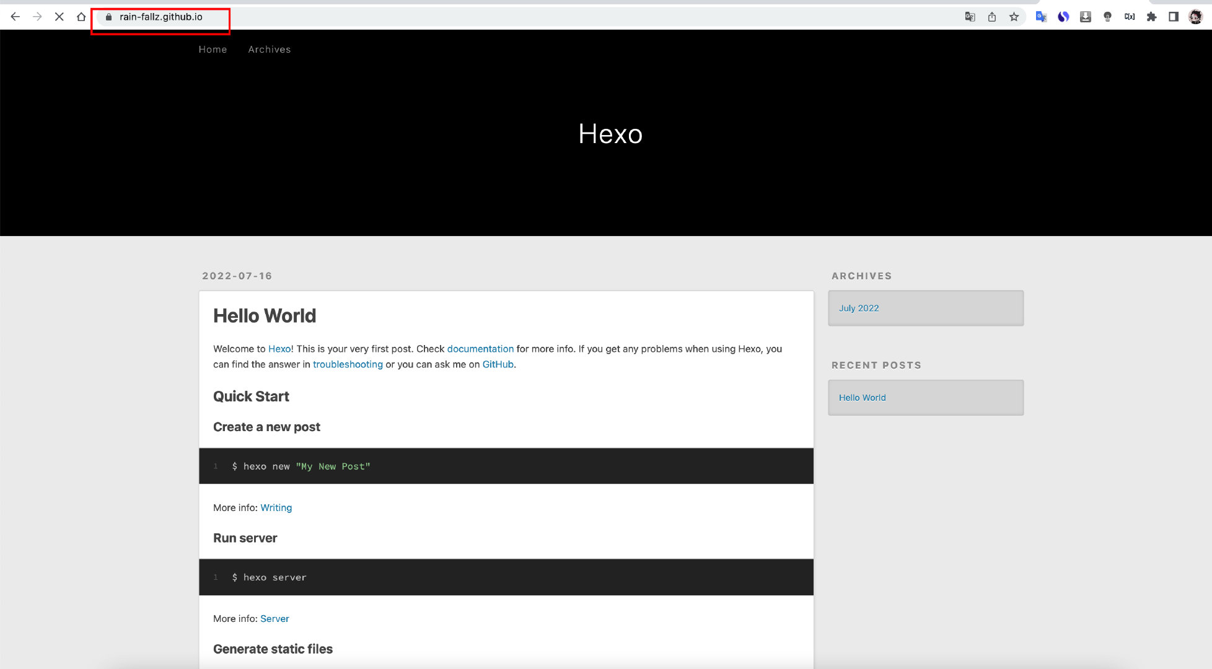The height and width of the screenshot is (669, 1212).
Task: Open the documentation link
Action: pos(480,349)
